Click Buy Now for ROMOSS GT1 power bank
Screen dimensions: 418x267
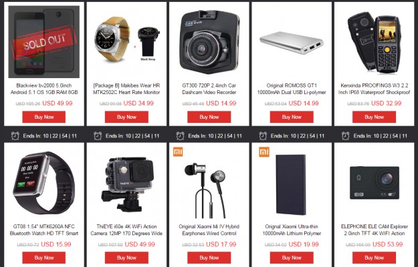pyautogui.click(x=292, y=117)
